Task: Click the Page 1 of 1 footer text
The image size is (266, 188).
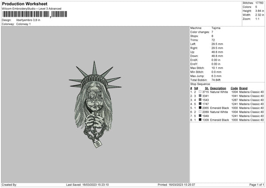Action: [x=257, y=184]
